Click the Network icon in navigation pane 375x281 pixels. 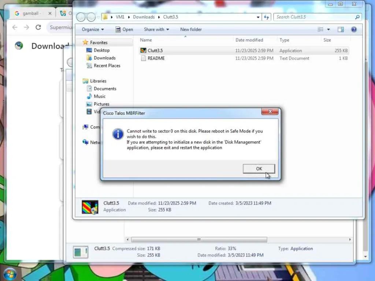pyautogui.click(x=85, y=142)
